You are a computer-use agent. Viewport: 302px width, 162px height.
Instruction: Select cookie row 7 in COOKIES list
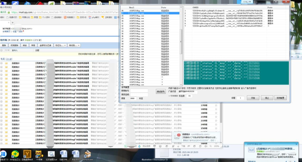point(236,26)
